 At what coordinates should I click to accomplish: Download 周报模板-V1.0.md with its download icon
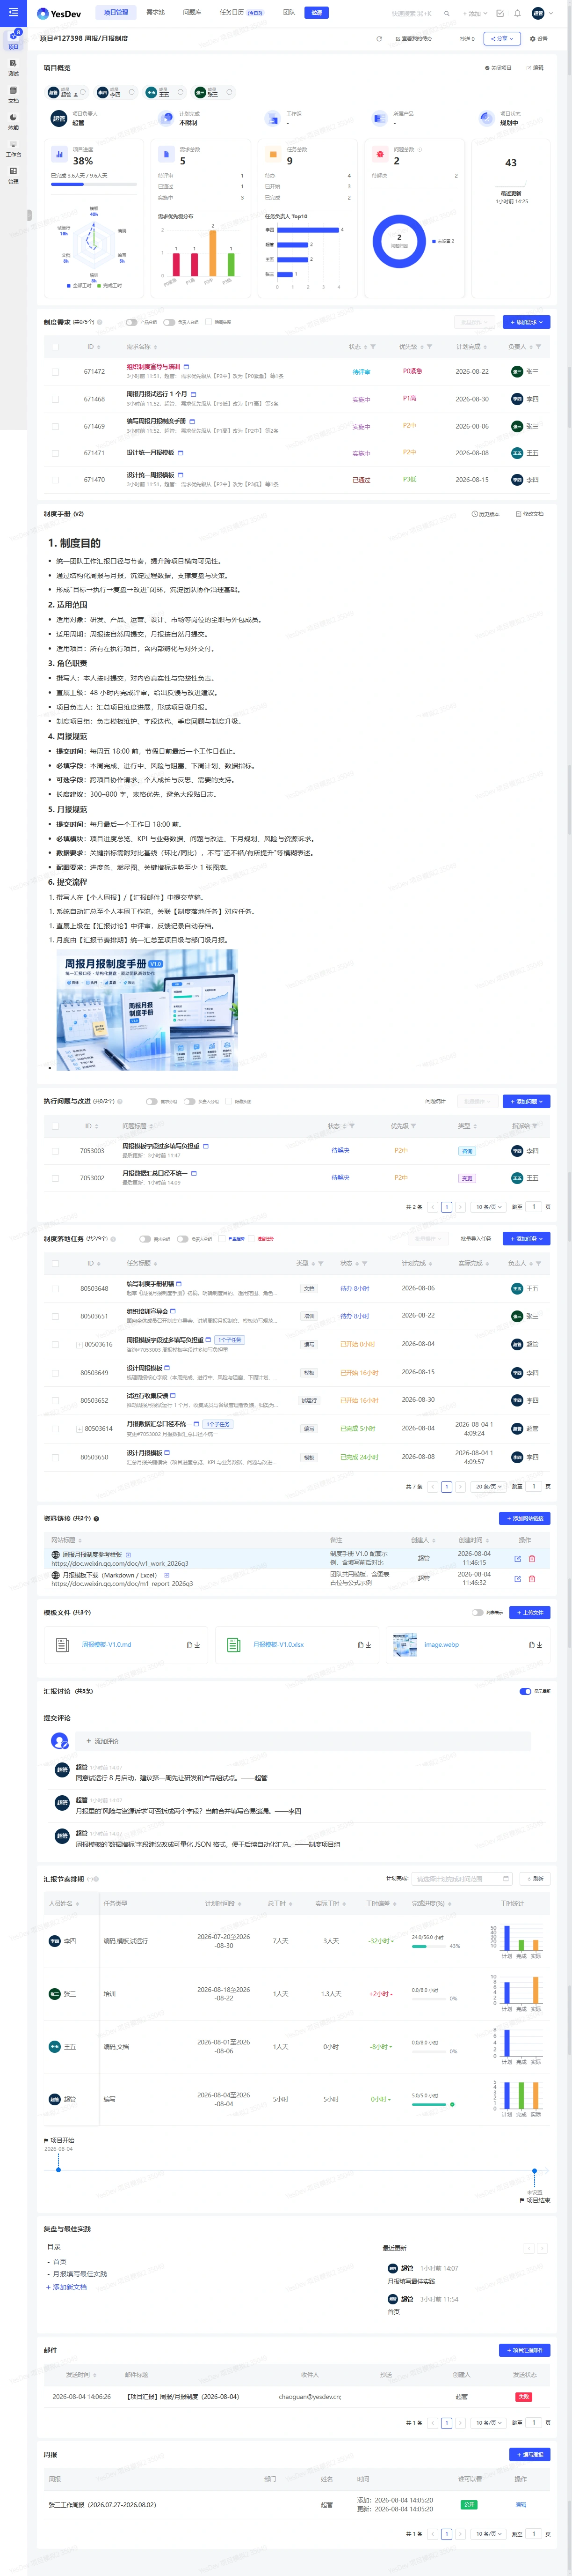click(196, 1644)
